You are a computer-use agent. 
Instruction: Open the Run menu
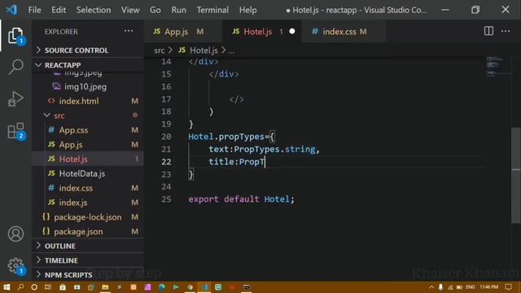(179, 10)
